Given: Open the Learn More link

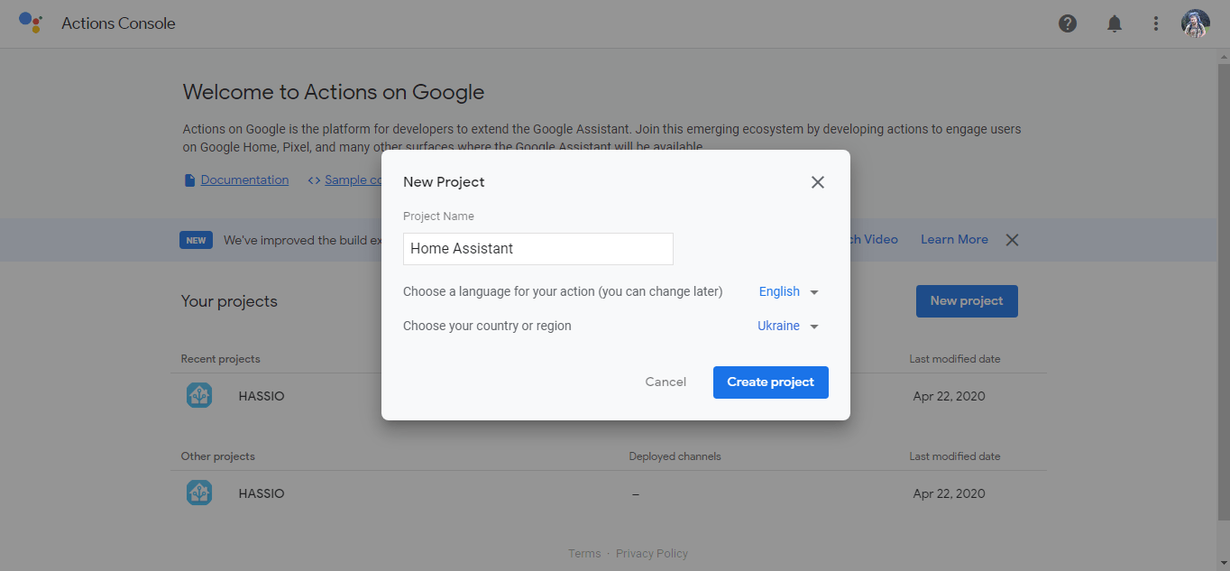Looking at the screenshot, I should (954, 240).
